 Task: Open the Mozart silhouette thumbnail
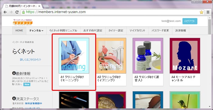(185, 56)
